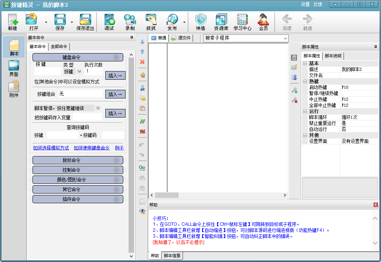Image resolution: width=381 pixels, height=262 pixels.
Task: Open the 例子 example link
Action: click(x=120, y=148)
